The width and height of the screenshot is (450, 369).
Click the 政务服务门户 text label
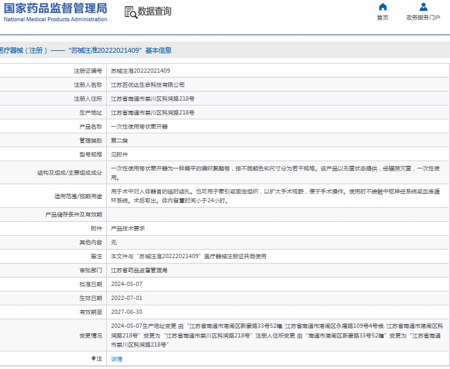(423, 18)
